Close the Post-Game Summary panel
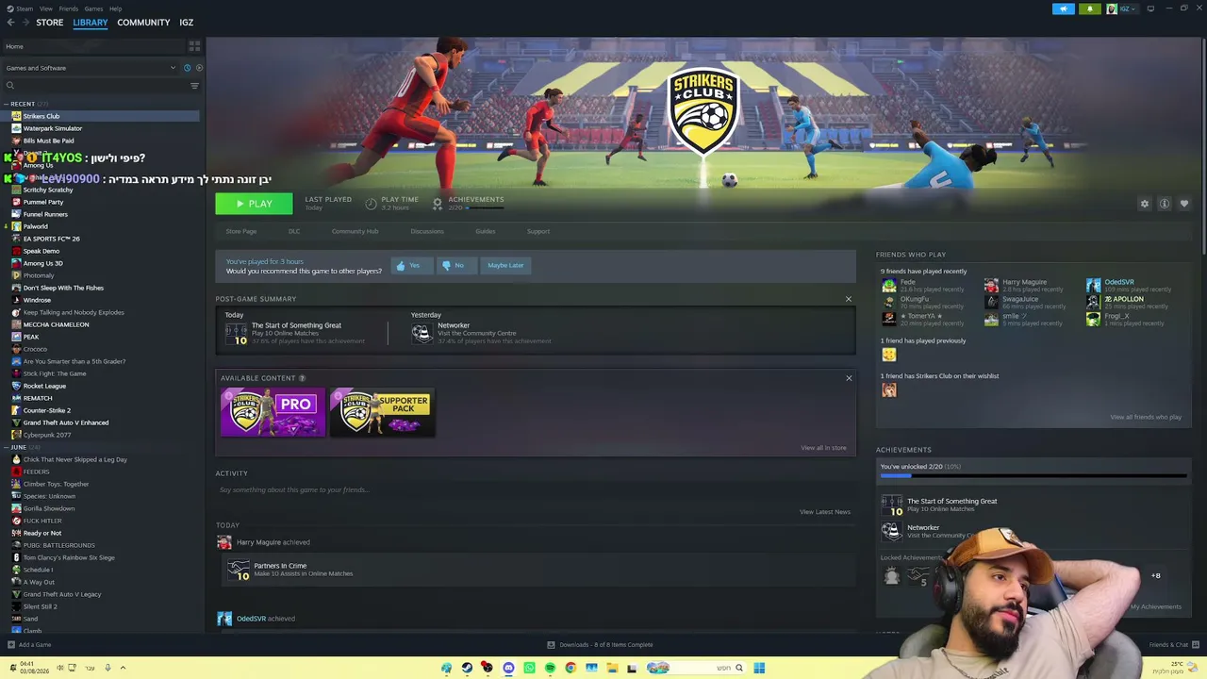The height and width of the screenshot is (679, 1207). click(848, 299)
